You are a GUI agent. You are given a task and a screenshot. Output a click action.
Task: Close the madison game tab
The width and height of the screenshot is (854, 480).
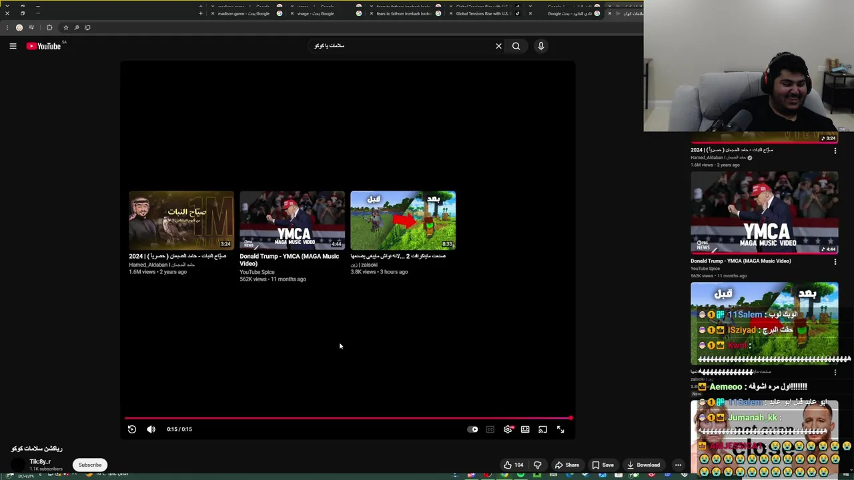(212, 13)
